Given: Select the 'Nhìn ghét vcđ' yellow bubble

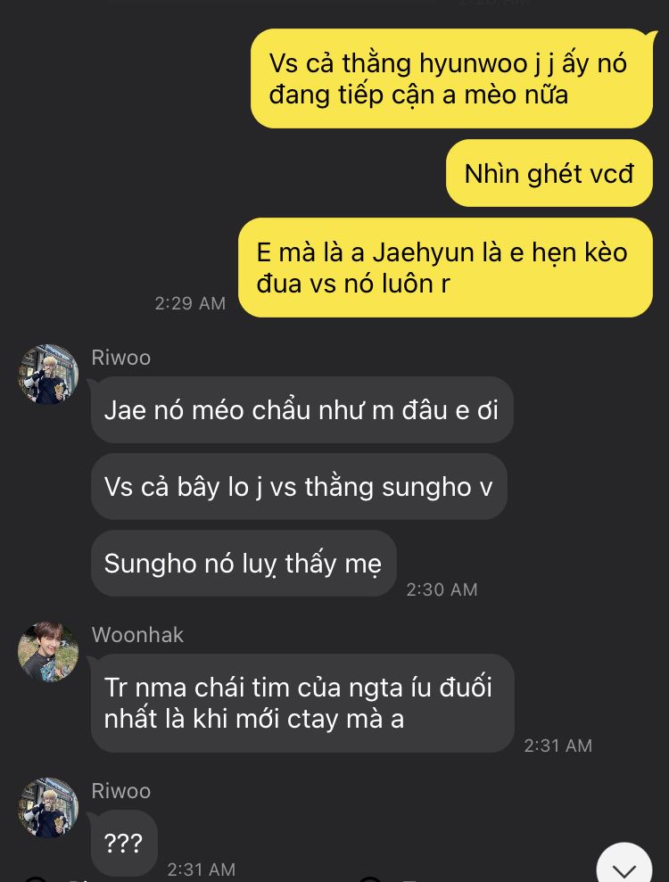Looking at the screenshot, I should pyautogui.click(x=549, y=173).
